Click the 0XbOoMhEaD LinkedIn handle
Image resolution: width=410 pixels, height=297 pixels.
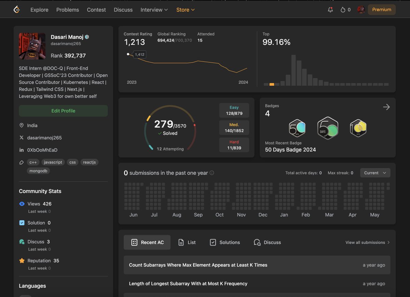42,150
